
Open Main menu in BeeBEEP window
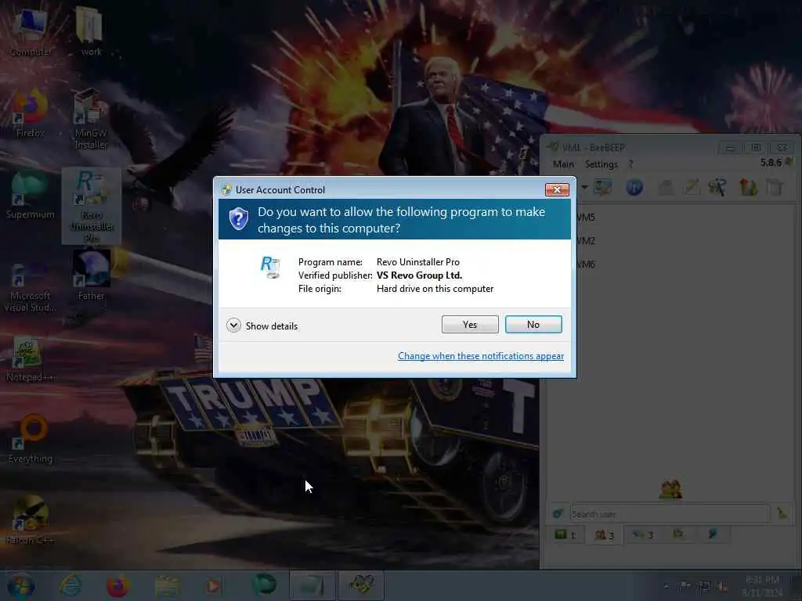coord(563,164)
